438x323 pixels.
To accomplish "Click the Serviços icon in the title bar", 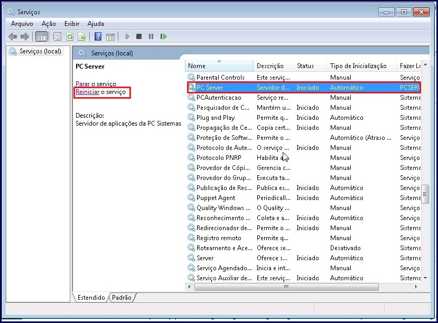I will tap(11, 12).
